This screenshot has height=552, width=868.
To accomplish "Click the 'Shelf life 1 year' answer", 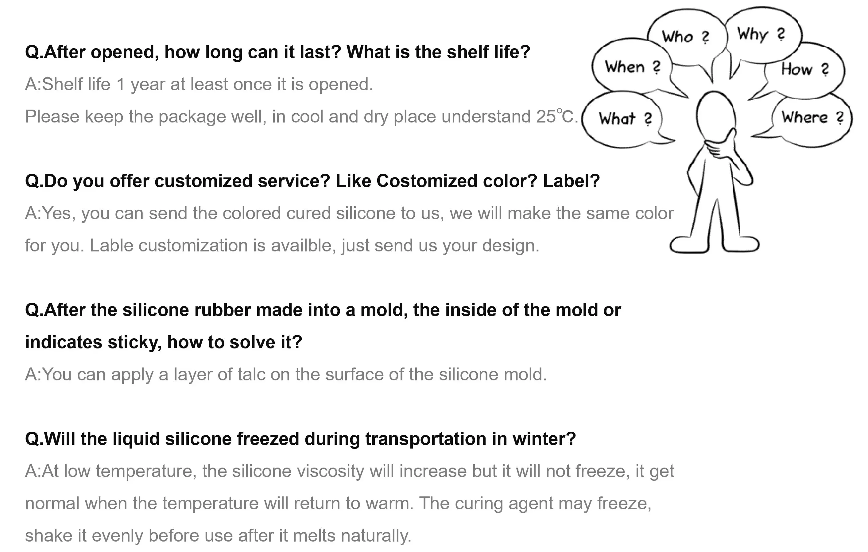I will click(x=199, y=84).
